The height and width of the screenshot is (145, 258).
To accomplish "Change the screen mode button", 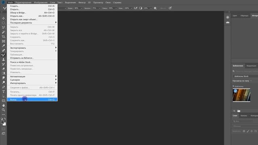I will click(4, 133).
